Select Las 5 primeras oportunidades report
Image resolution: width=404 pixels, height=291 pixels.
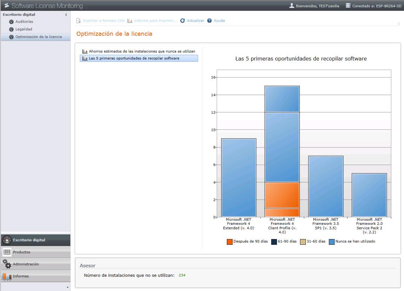[x=139, y=58]
